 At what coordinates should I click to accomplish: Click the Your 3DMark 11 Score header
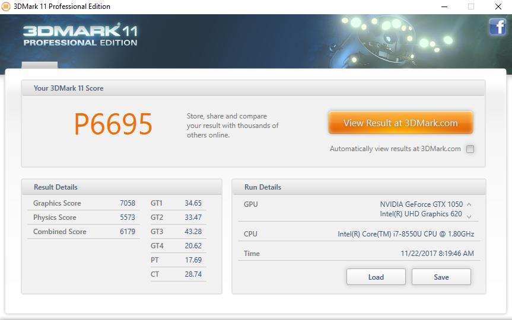(253, 88)
